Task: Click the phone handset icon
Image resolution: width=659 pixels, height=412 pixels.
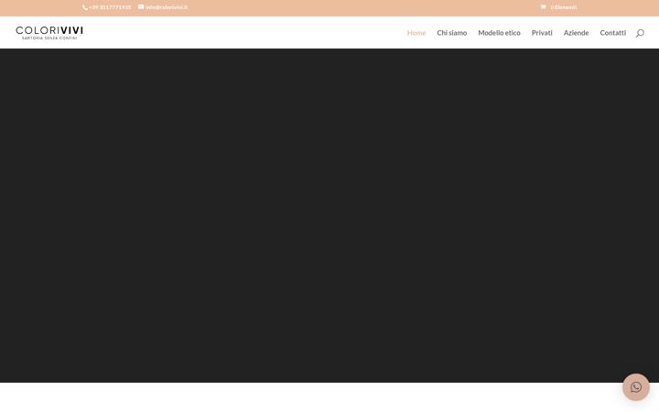Action: (x=85, y=7)
